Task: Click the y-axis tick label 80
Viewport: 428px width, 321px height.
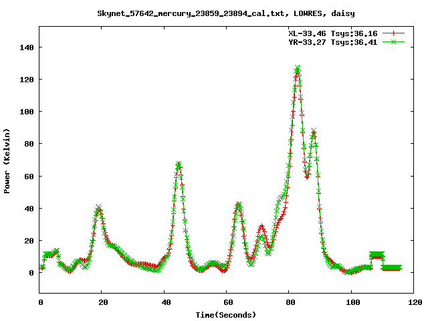Action: [29, 144]
